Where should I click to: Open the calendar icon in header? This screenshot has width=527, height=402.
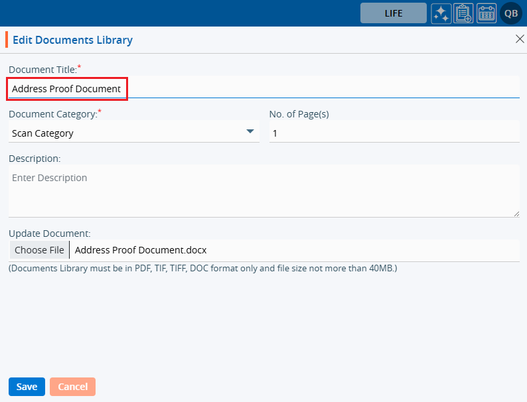pos(487,13)
